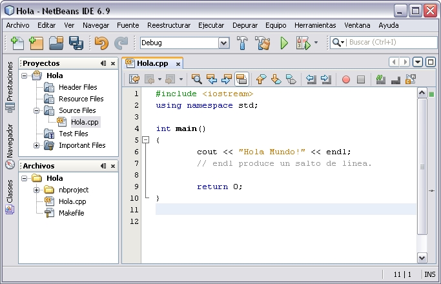Undo the last edit
Image resolution: width=441 pixels, height=284 pixels.
(101, 43)
